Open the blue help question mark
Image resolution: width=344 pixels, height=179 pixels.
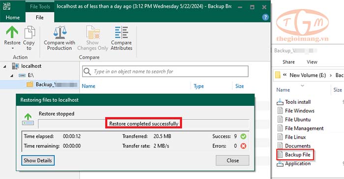265,17
